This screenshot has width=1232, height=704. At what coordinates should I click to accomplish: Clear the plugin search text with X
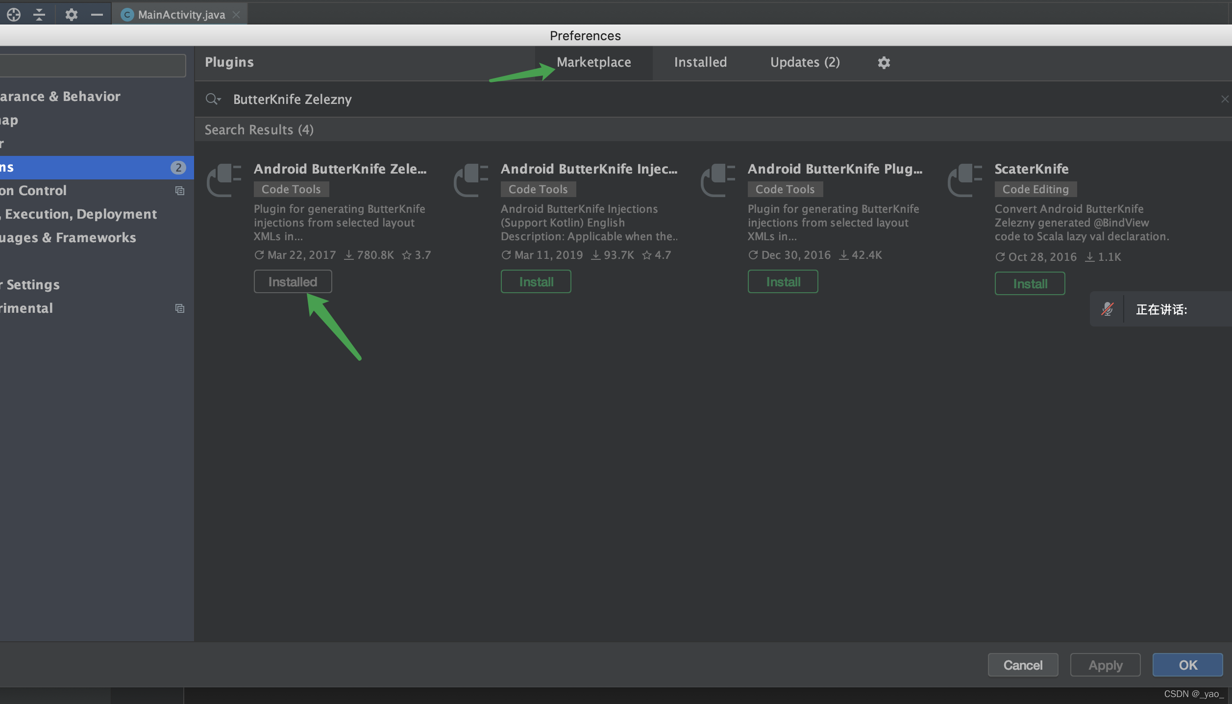click(1225, 99)
